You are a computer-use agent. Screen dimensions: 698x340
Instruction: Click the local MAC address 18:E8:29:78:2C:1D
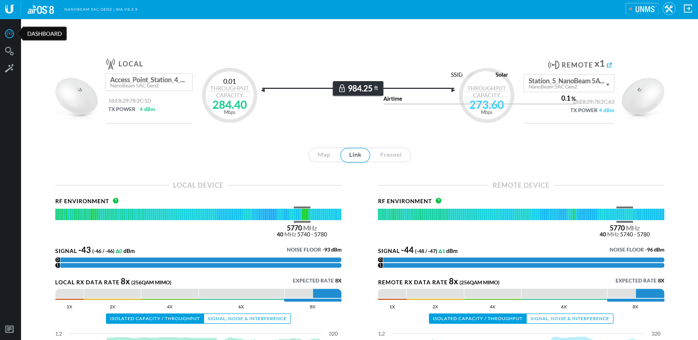130,101
